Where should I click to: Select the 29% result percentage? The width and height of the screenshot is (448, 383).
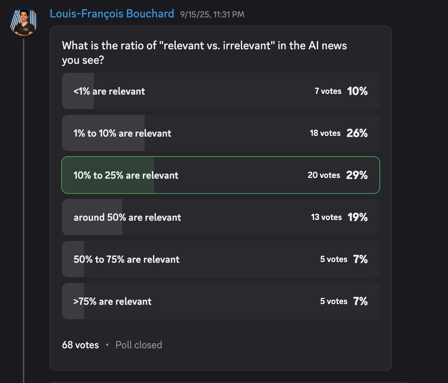point(357,175)
